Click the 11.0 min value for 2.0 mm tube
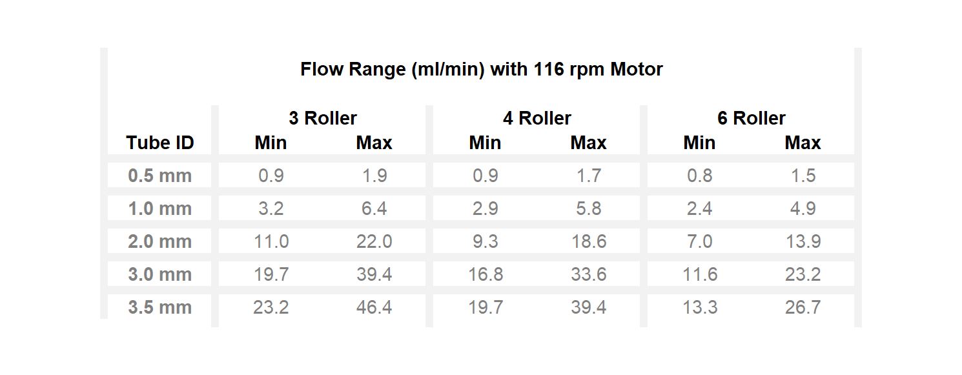 (x=271, y=241)
